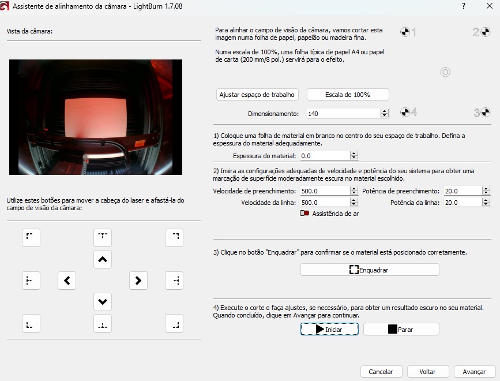Image resolution: width=500 pixels, height=381 pixels.
Task: Move laser head to top-left corner
Action: 31,238
